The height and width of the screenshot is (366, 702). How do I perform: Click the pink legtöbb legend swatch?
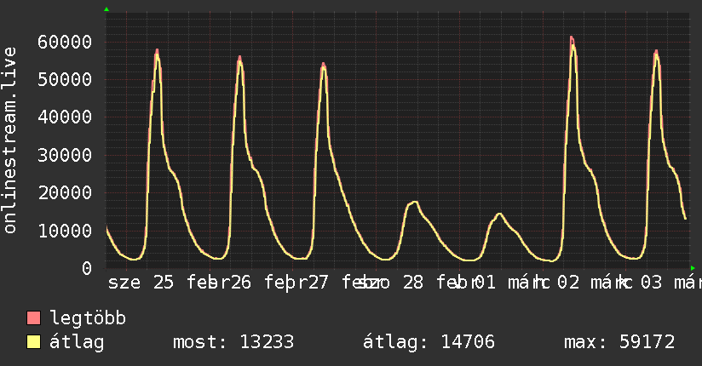tap(33, 318)
